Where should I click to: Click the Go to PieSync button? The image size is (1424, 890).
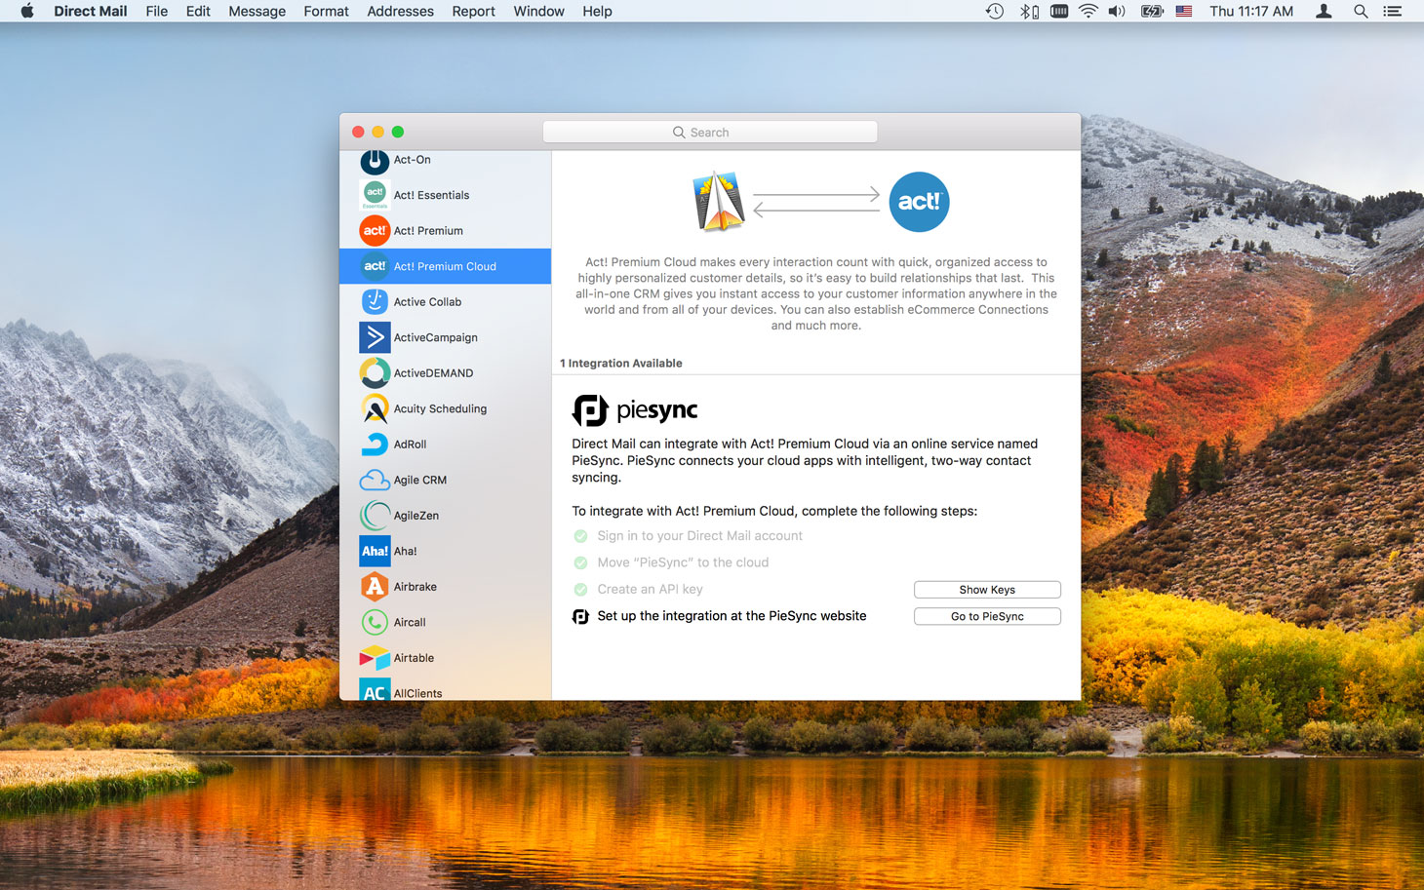tap(987, 616)
